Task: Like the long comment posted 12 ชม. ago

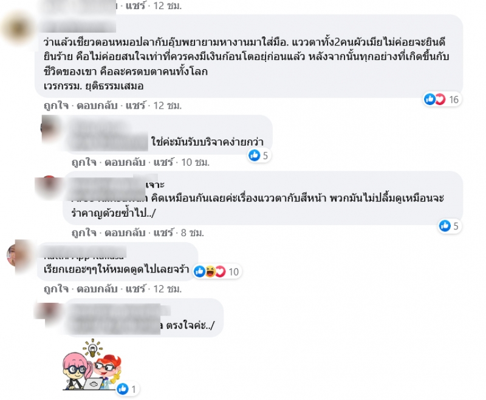Action: (x=56, y=106)
